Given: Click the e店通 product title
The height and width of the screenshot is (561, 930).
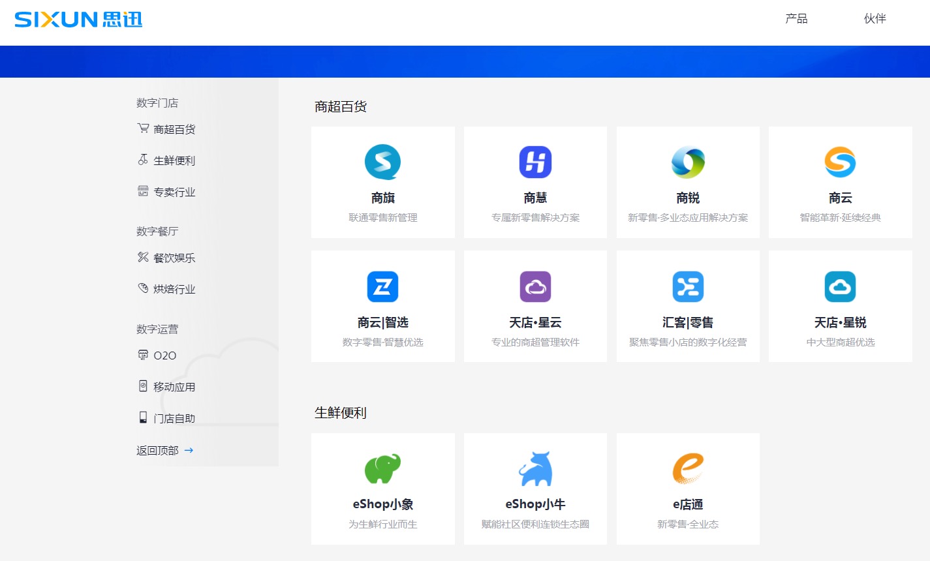Looking at the screenshot, I should pyautogui.click(x=688, y=504).
